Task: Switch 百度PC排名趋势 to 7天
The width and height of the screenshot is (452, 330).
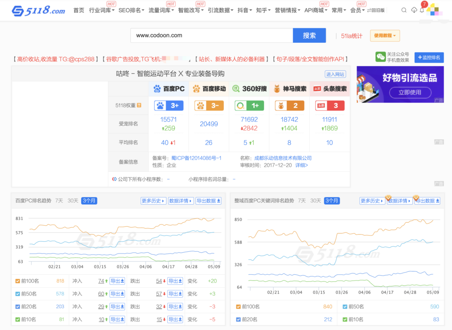Action: point(59,201)
